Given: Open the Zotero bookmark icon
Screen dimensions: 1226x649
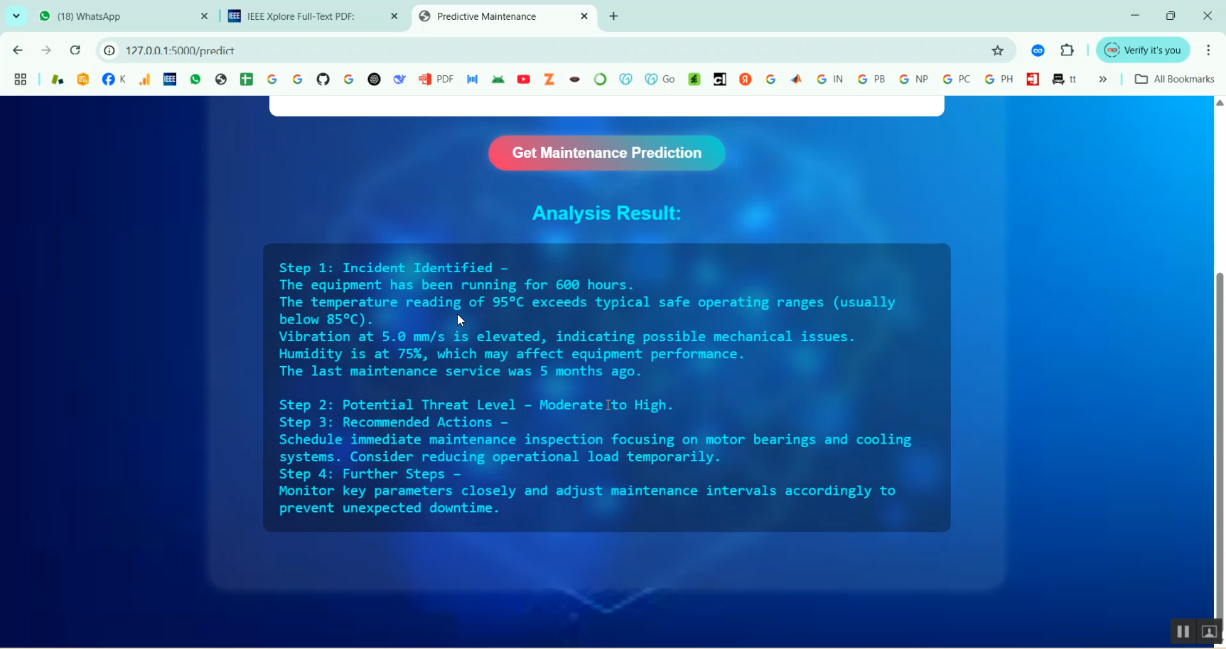Looking at the screenshot, I should click(549, 79).
